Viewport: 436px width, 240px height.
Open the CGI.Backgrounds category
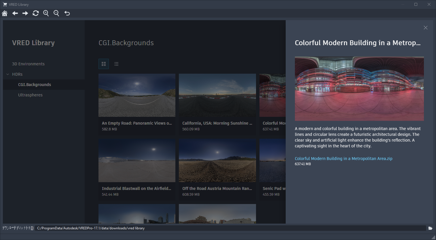35,84
